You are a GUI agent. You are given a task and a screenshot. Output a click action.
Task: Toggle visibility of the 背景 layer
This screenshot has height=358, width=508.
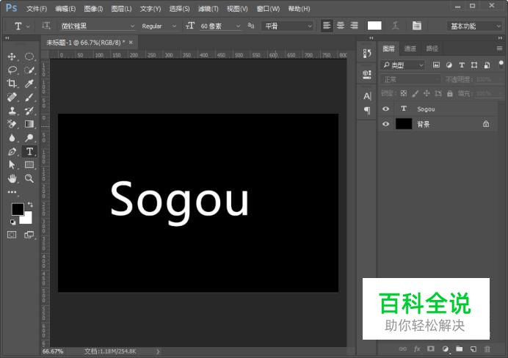pos(386,125)
